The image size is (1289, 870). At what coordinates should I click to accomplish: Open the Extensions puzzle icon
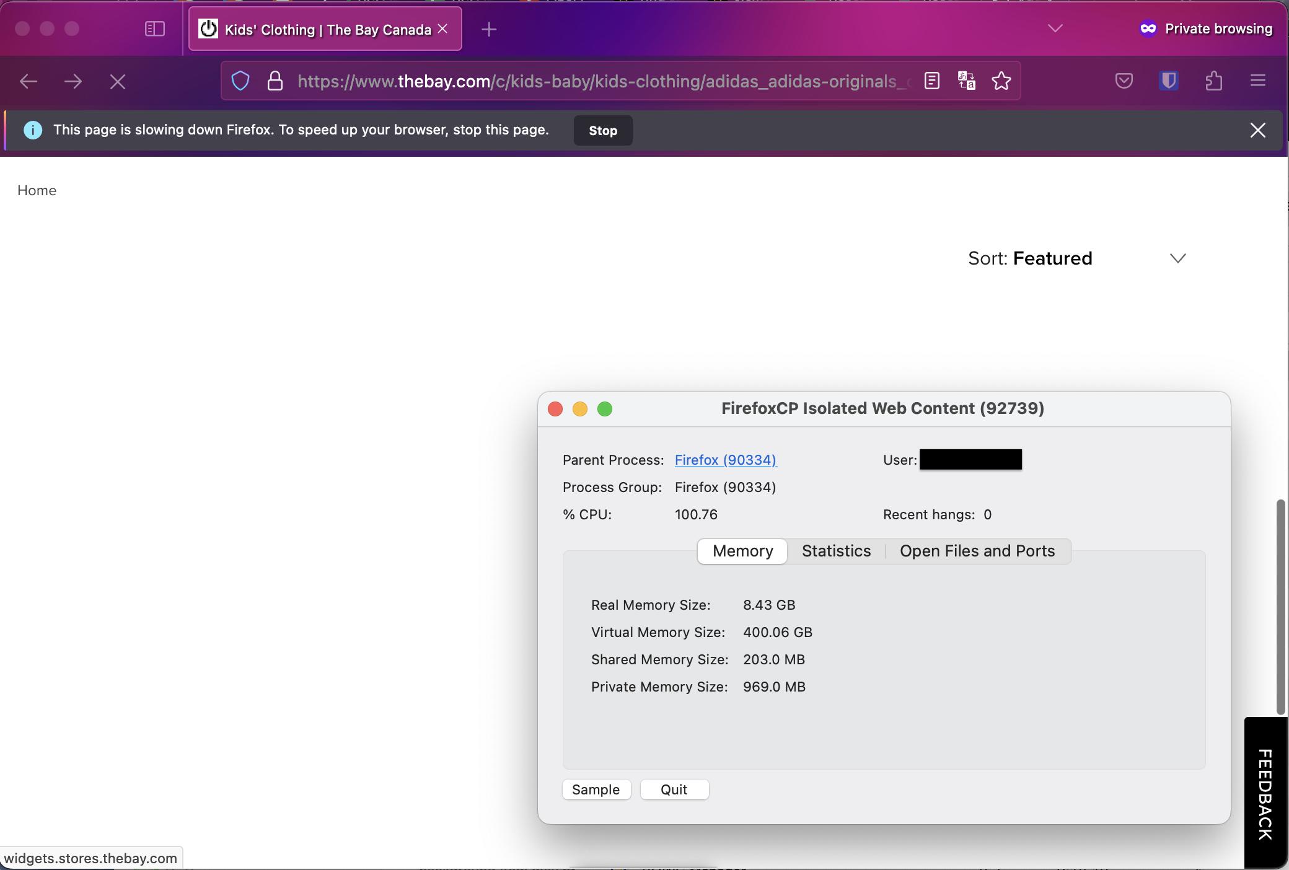click(x=1213, y=81)
